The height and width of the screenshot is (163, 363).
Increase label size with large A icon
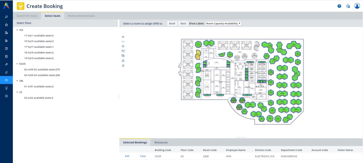point(123,61)
